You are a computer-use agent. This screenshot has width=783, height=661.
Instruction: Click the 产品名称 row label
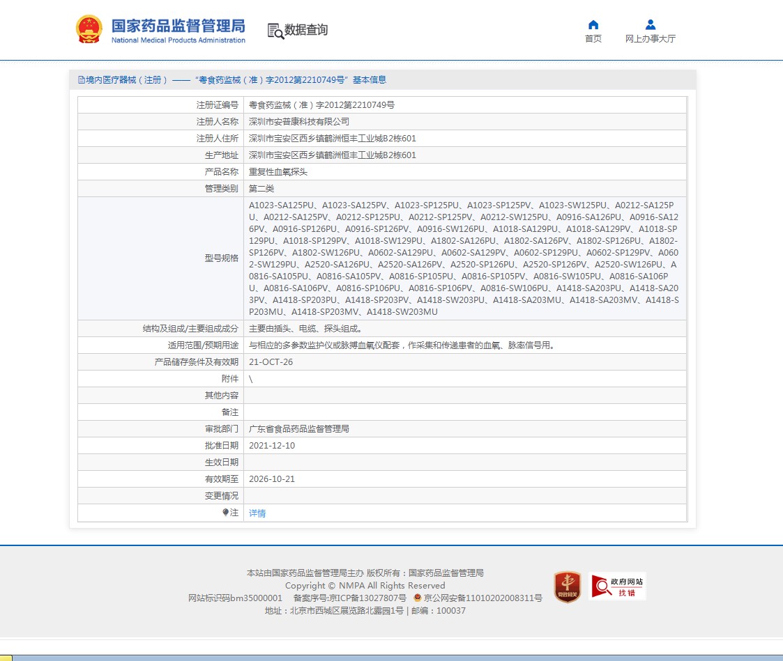(221, 172)
